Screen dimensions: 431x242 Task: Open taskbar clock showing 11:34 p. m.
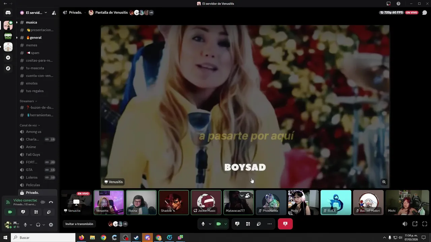tap(411, 238)
